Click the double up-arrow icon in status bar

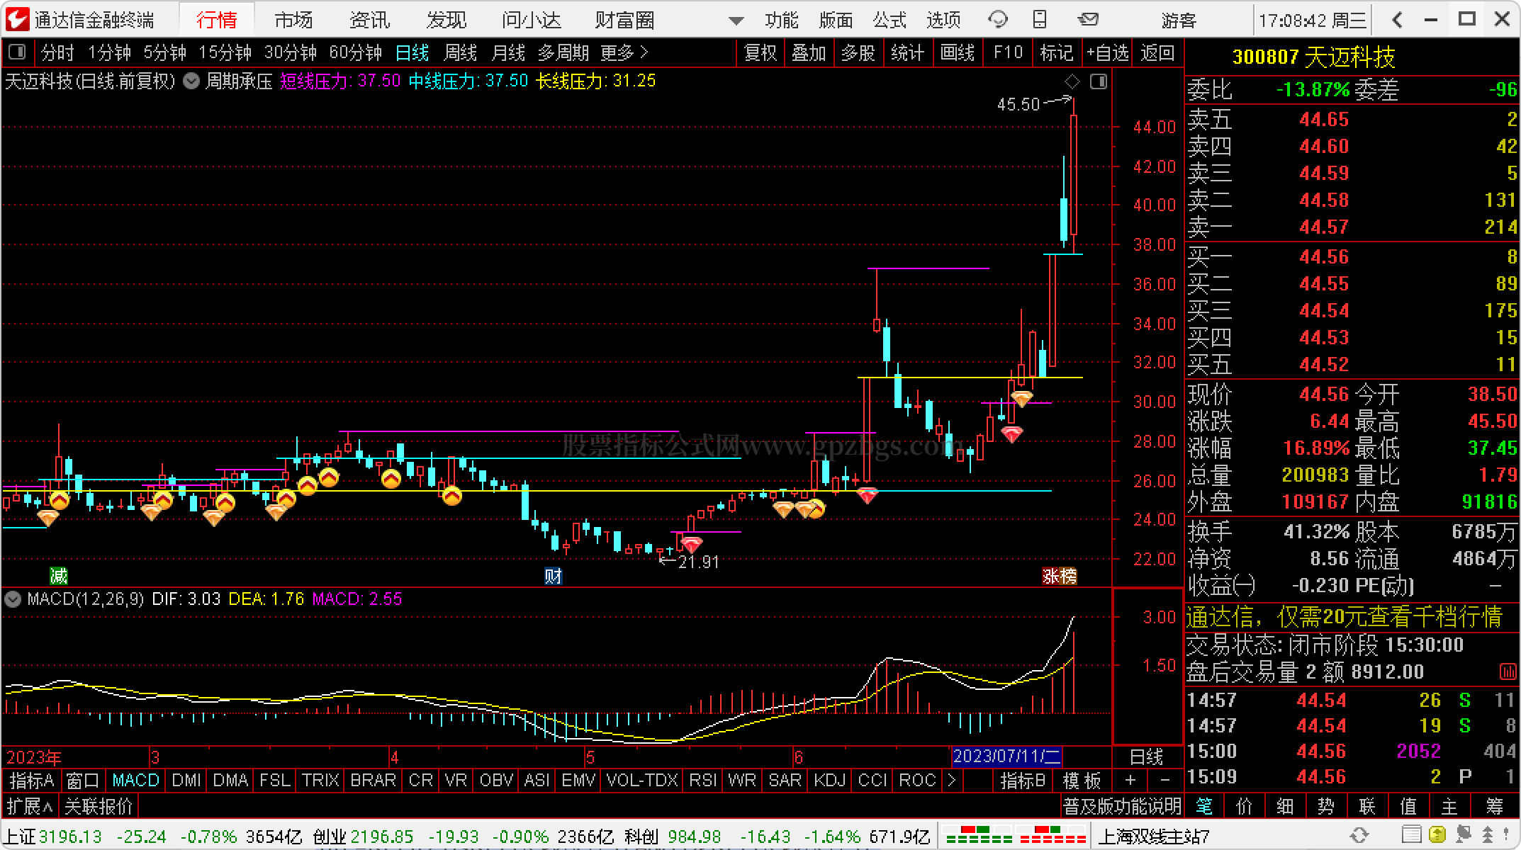1488,836
